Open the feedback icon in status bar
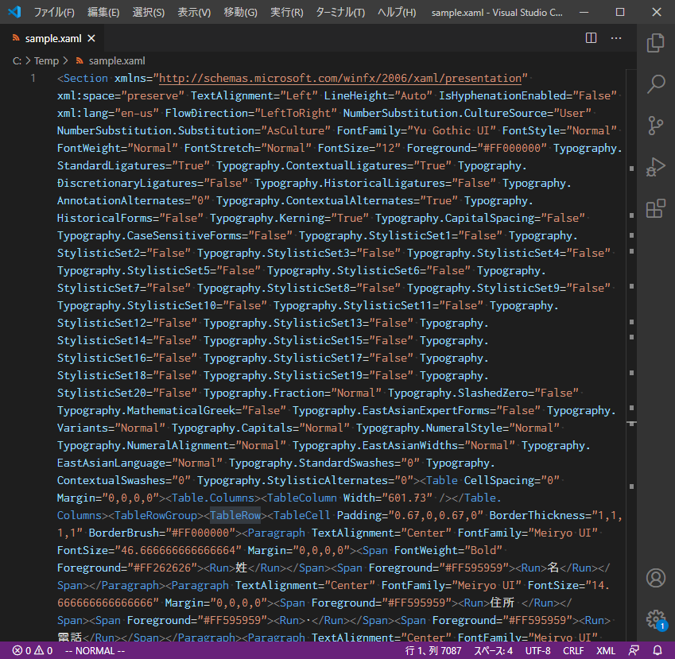675x659 pixels. 634,650
